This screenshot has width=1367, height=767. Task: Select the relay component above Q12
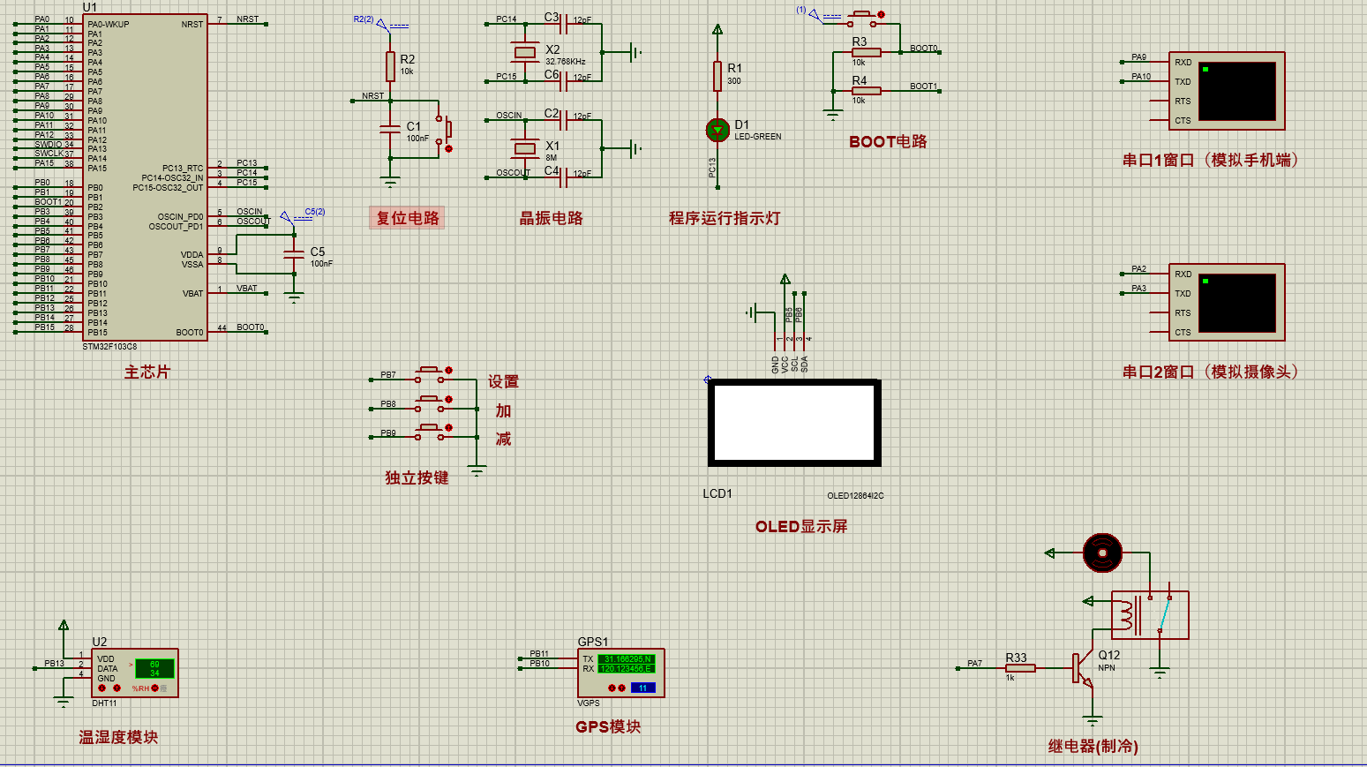[1150, 615]
